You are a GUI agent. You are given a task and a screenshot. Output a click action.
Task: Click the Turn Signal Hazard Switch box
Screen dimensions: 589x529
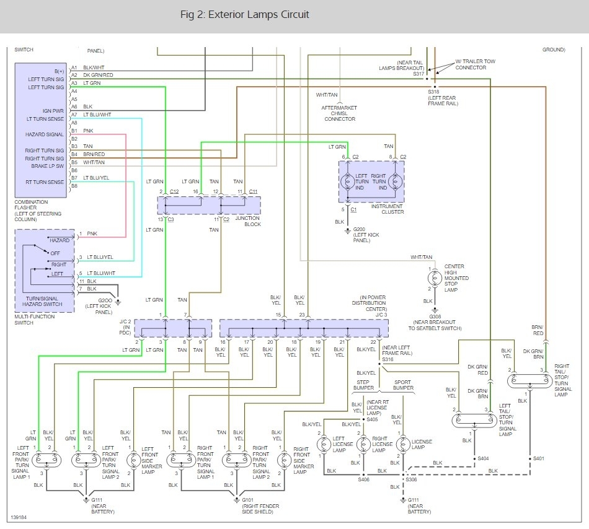(x=45, y=271)
